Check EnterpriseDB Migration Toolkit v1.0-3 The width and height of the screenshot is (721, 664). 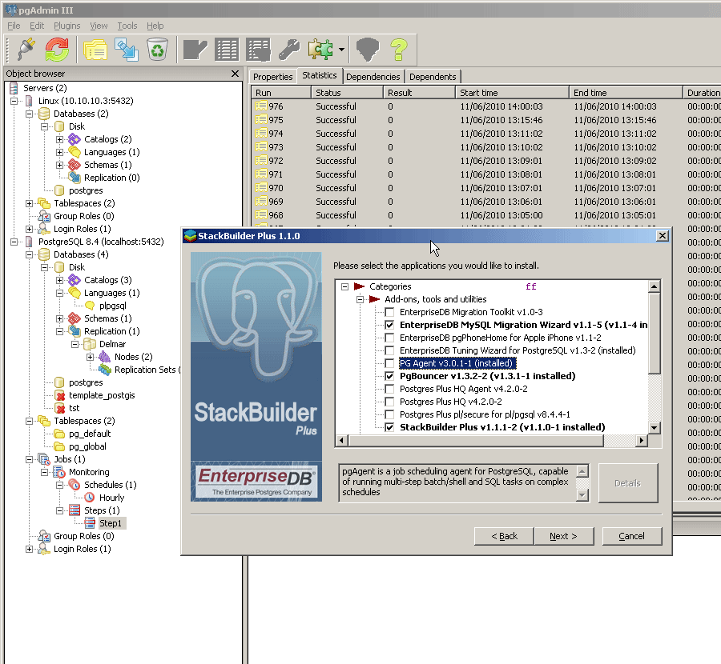point(389,312)
